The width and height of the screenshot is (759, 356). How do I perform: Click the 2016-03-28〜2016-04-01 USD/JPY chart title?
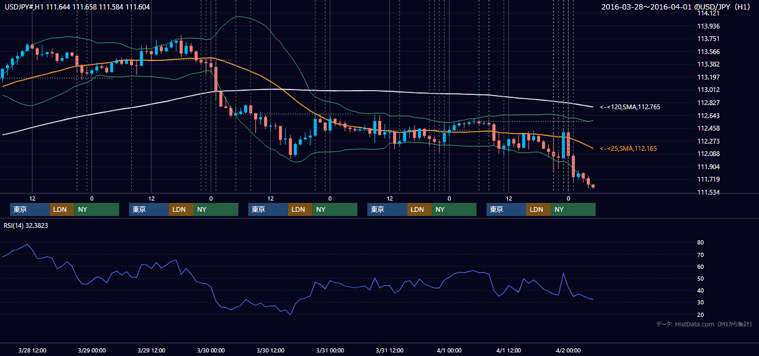677,7
